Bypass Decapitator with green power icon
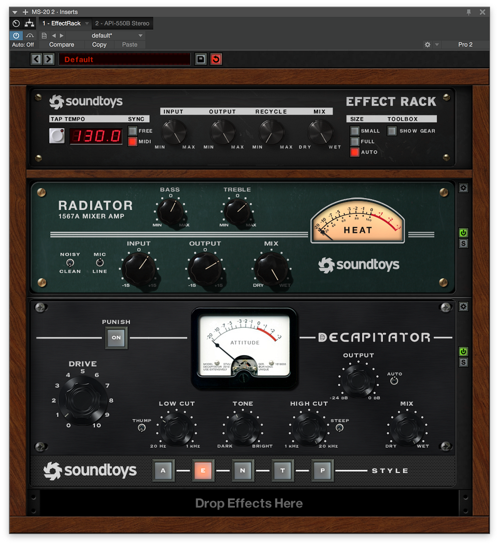 coord(463,351)
